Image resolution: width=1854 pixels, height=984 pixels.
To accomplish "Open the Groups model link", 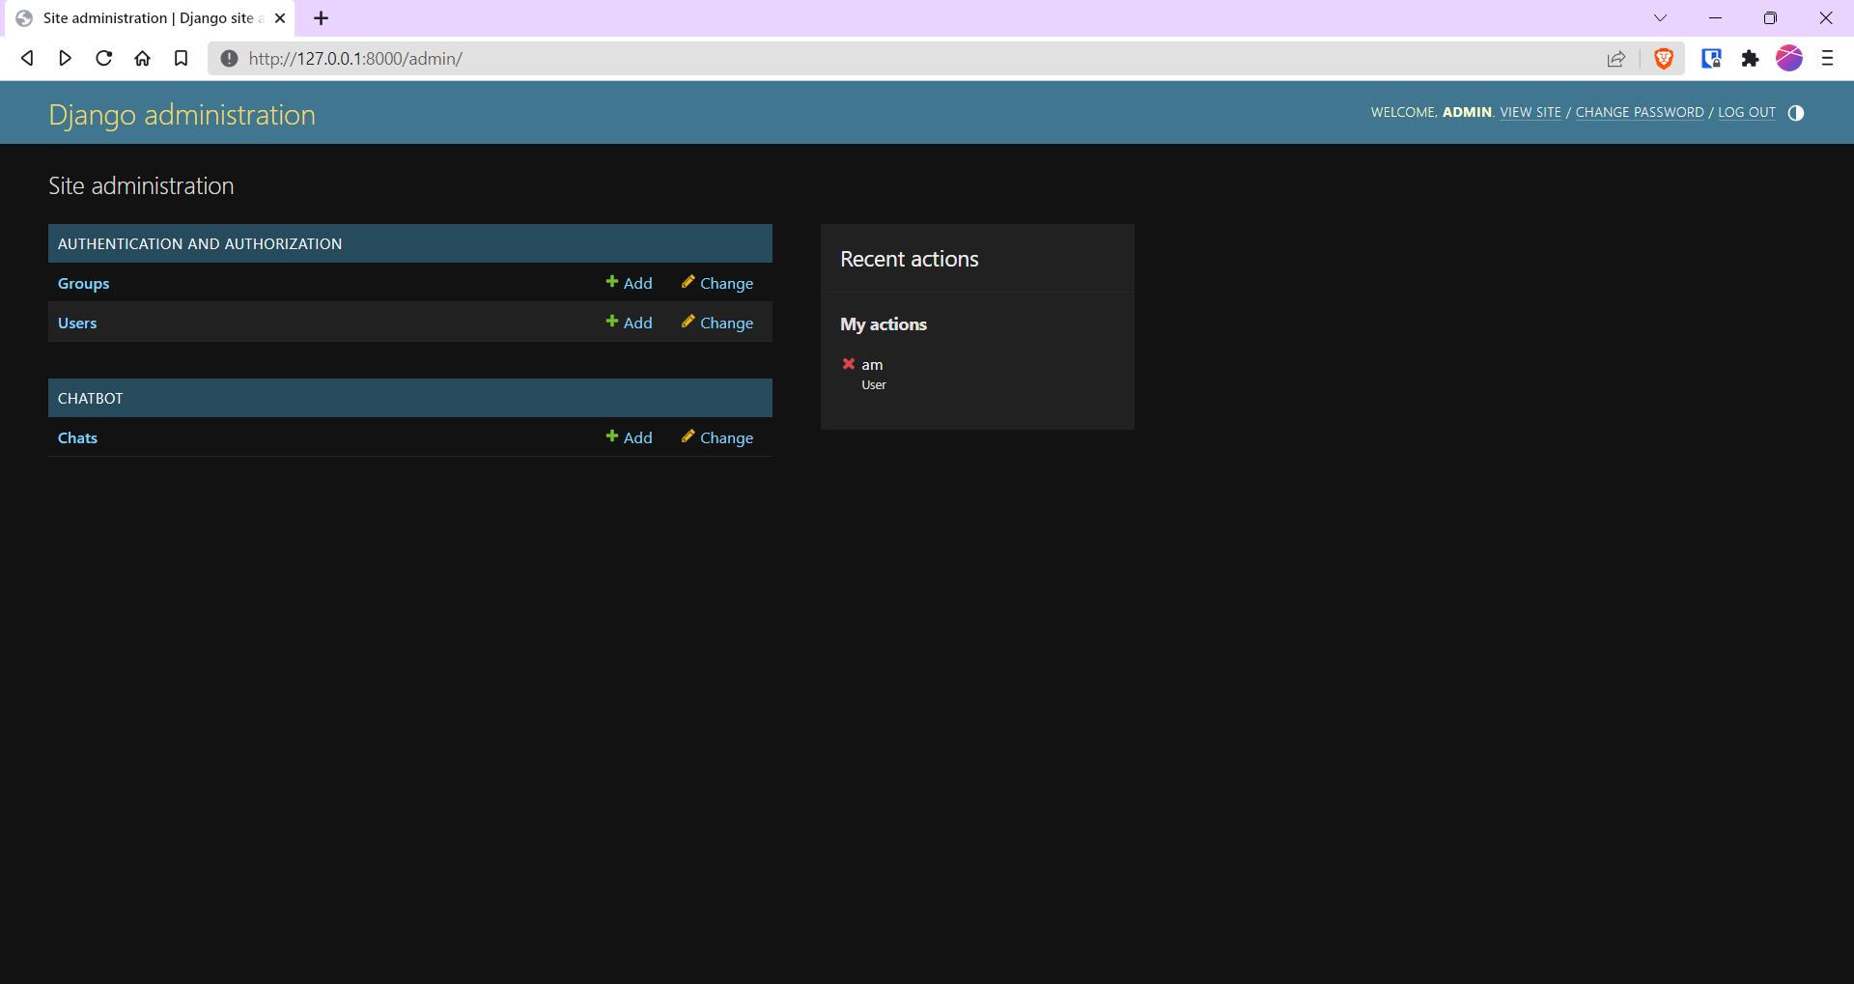I will [83, 284].
